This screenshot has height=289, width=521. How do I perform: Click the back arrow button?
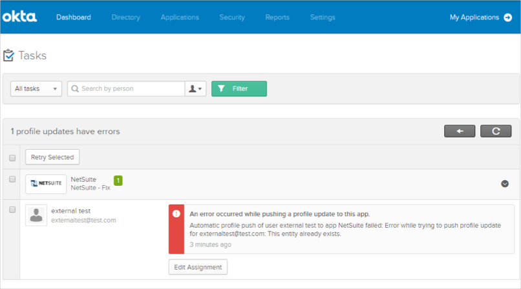pyautogui.click(x=460, y=131)
